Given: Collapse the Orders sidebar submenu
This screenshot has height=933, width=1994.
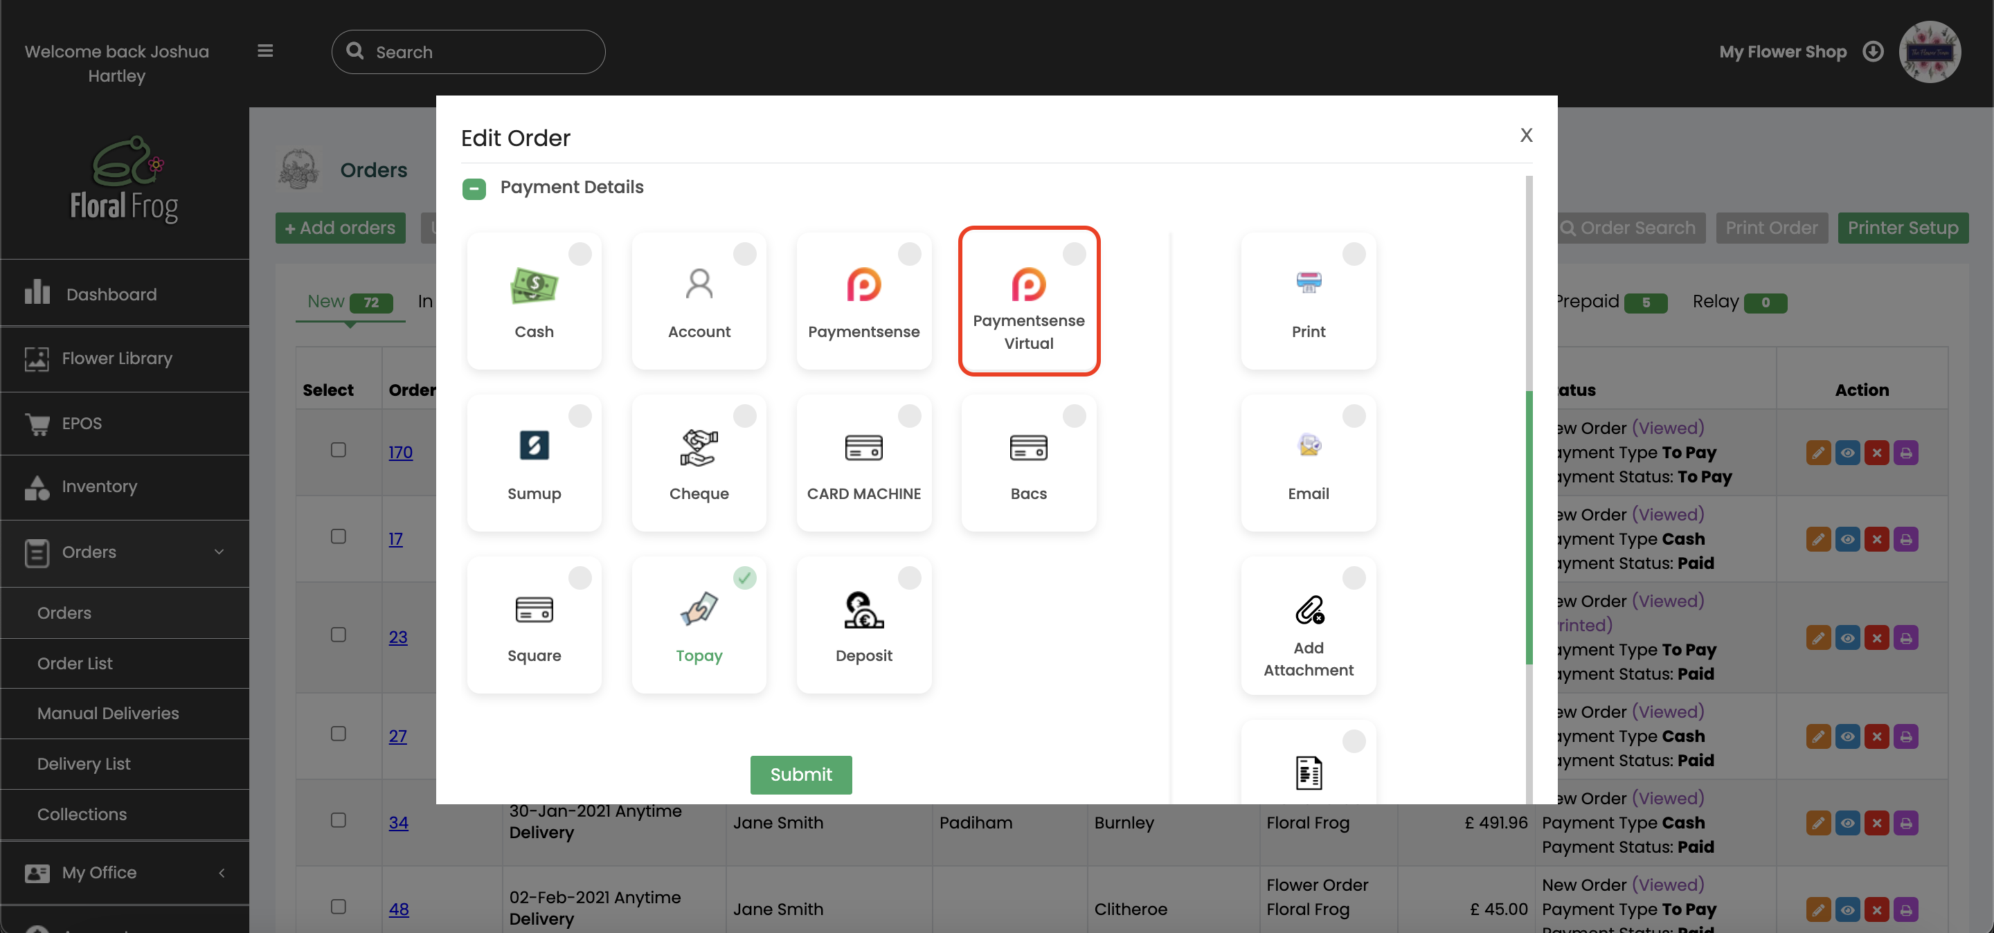Looking at the screenshot, I should [x=219, y=552].
